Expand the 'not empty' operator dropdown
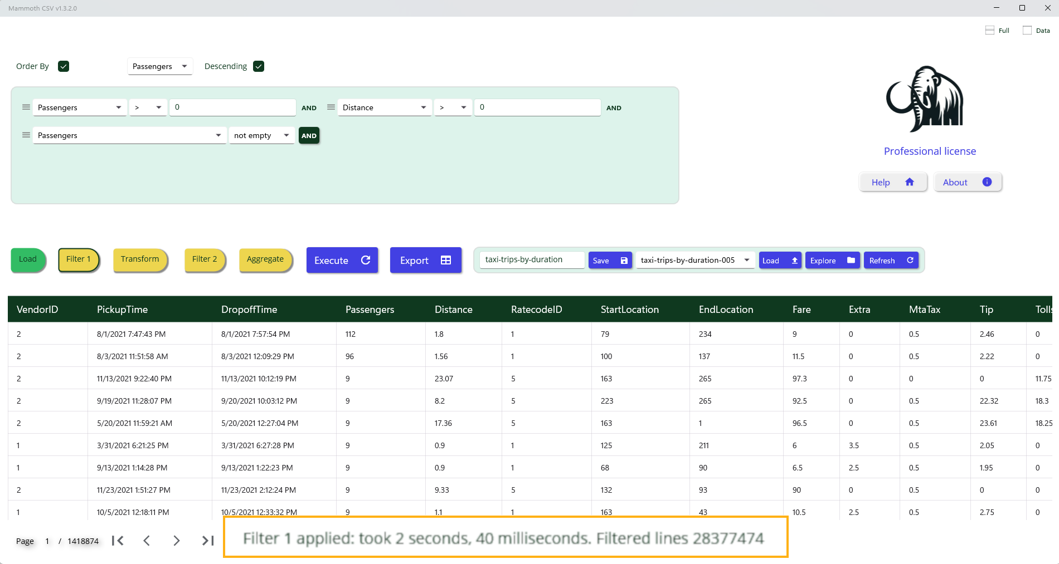Image resolution: width=1059 pixels, height=564 pixels. point(261,135)
